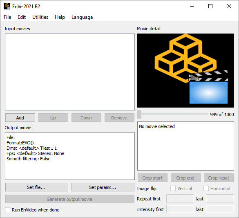Open the Utilities menu
The image size is (239, 218).
point(40,17)
